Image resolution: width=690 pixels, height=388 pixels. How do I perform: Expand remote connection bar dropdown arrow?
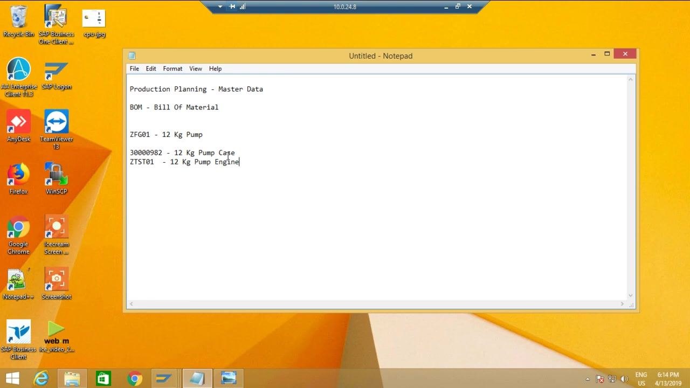coord(220,6)
